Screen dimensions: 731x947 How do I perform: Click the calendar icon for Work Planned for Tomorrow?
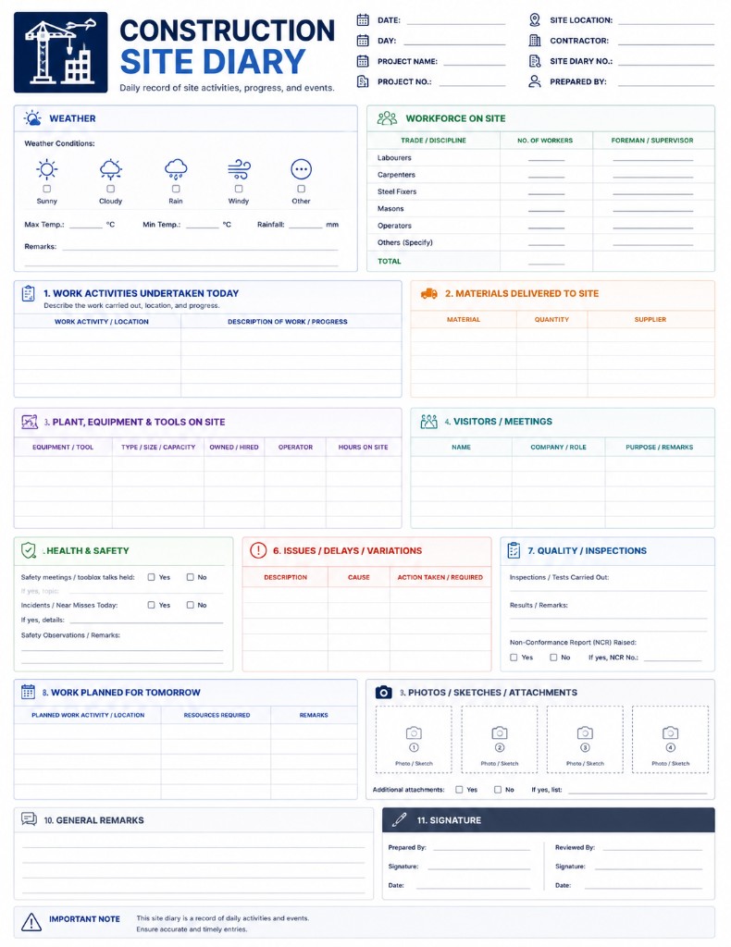29,692
